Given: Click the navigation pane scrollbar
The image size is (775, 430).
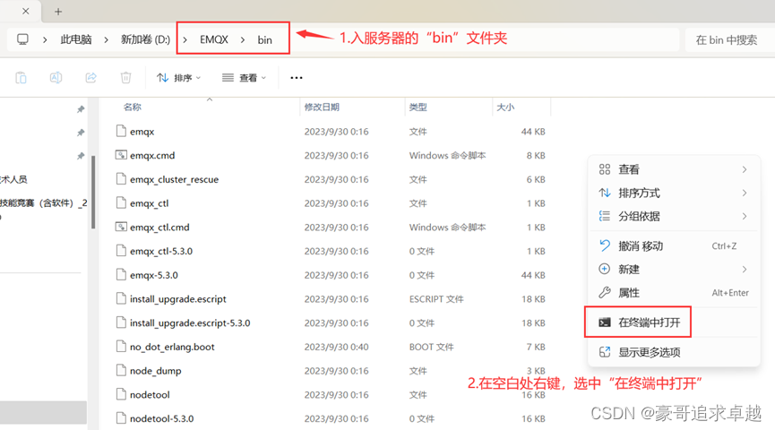Looking at the screenshot, I should tap(93, 192).
